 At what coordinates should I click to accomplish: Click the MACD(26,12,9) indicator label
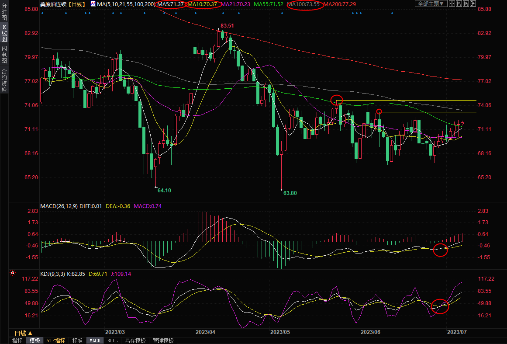(59, 206)
